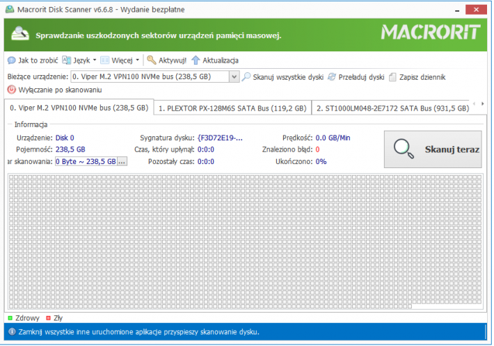Click Skanuj wszystkie dyski magnifier icon
This screenshot has height=346, width=494.
coord(246,76)
